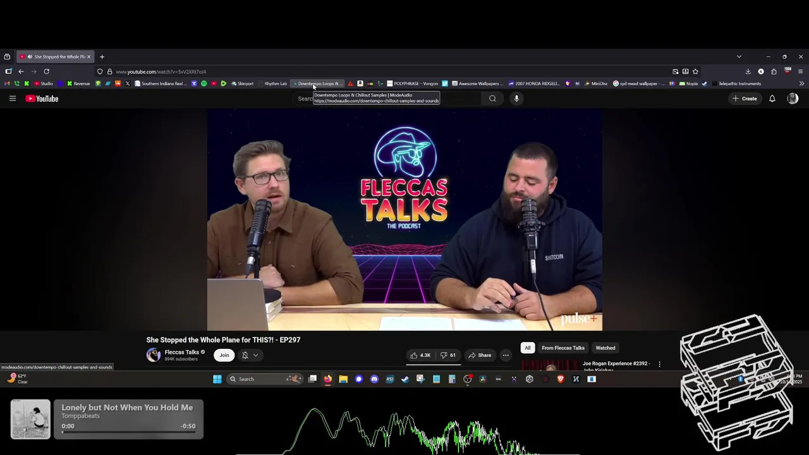
Task: Open the YouTube account avatar menu
Action: click(x=793, y=99)
